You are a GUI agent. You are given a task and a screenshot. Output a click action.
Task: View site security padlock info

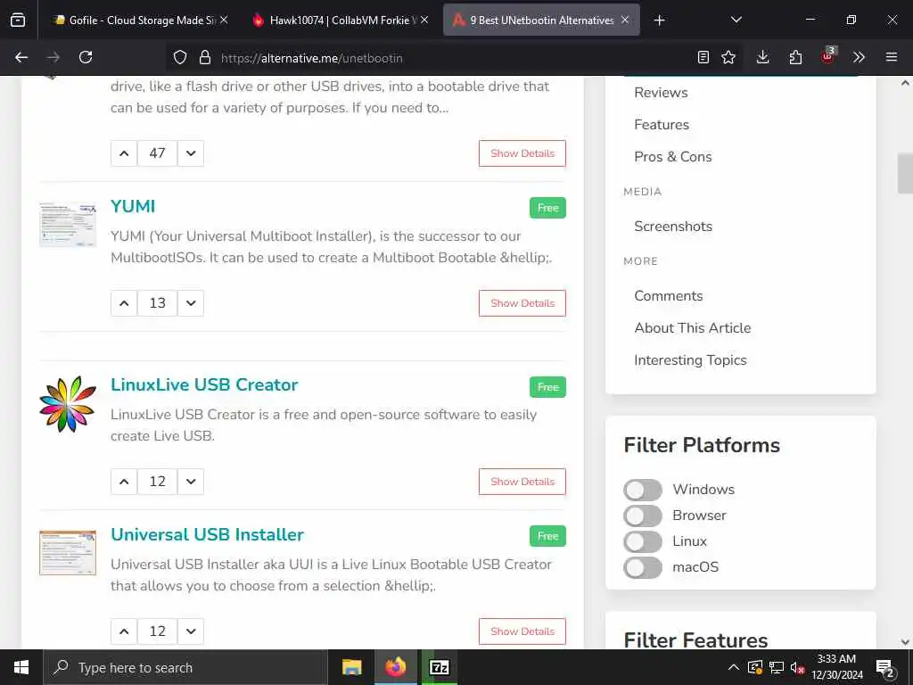(x=204, y=57)
